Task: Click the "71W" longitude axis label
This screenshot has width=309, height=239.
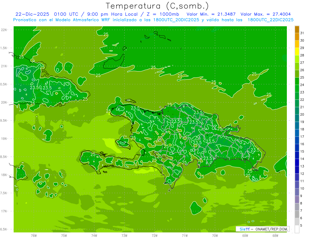Action: 185,236
